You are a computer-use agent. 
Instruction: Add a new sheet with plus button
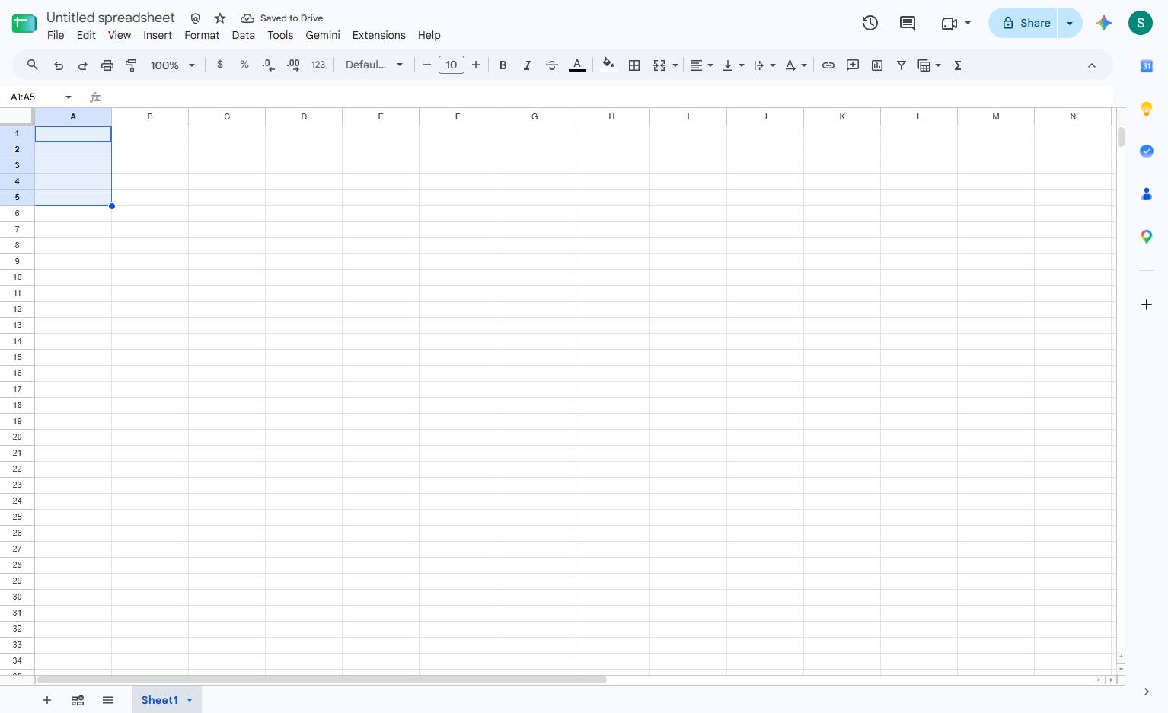coord(47,700)
